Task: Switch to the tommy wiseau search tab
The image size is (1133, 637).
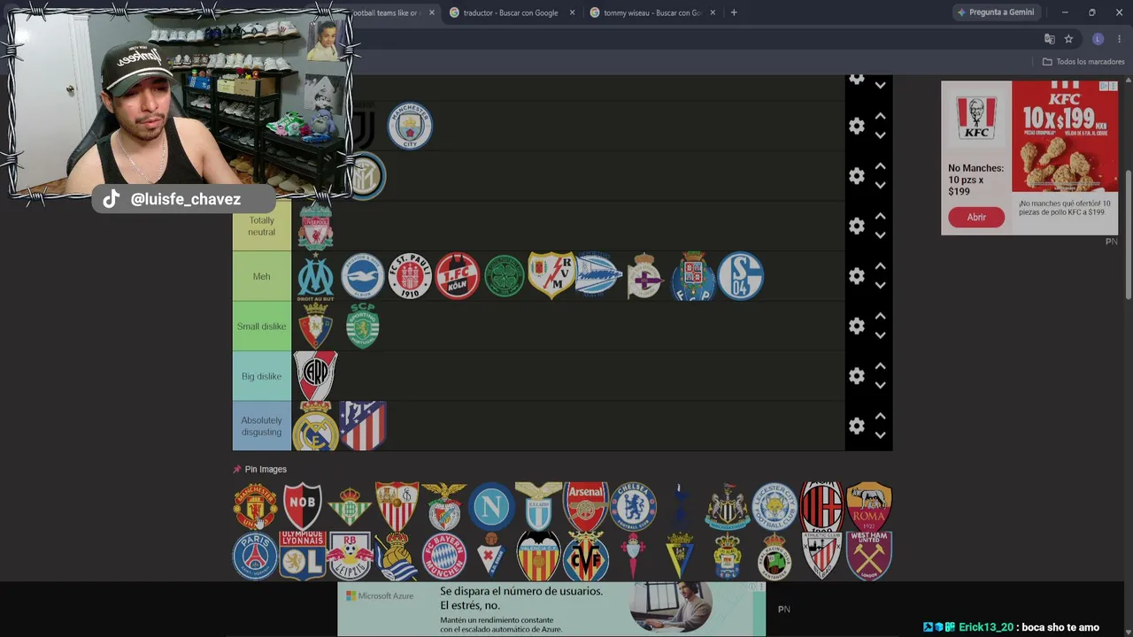Action: point(652,13)
